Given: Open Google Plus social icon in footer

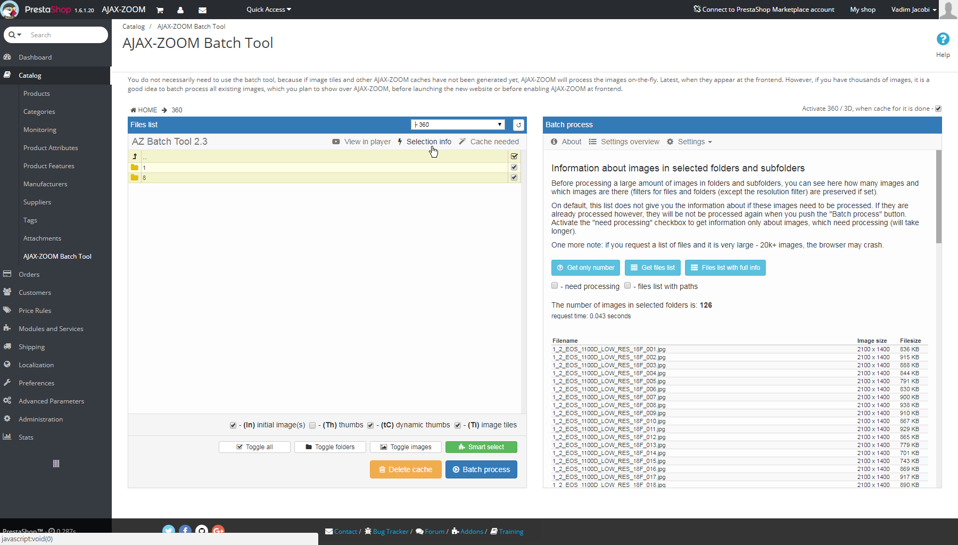Looking at the screenshot, I should pyautogui.click(x=218, y=531).
